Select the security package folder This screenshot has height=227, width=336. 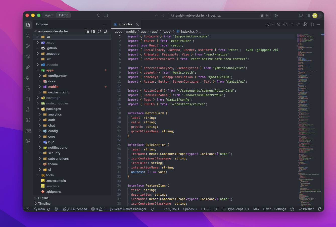[72, 153]
